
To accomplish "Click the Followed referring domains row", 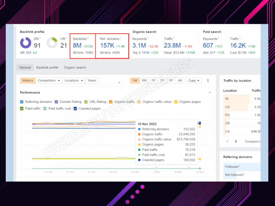I will coord(242,167).
